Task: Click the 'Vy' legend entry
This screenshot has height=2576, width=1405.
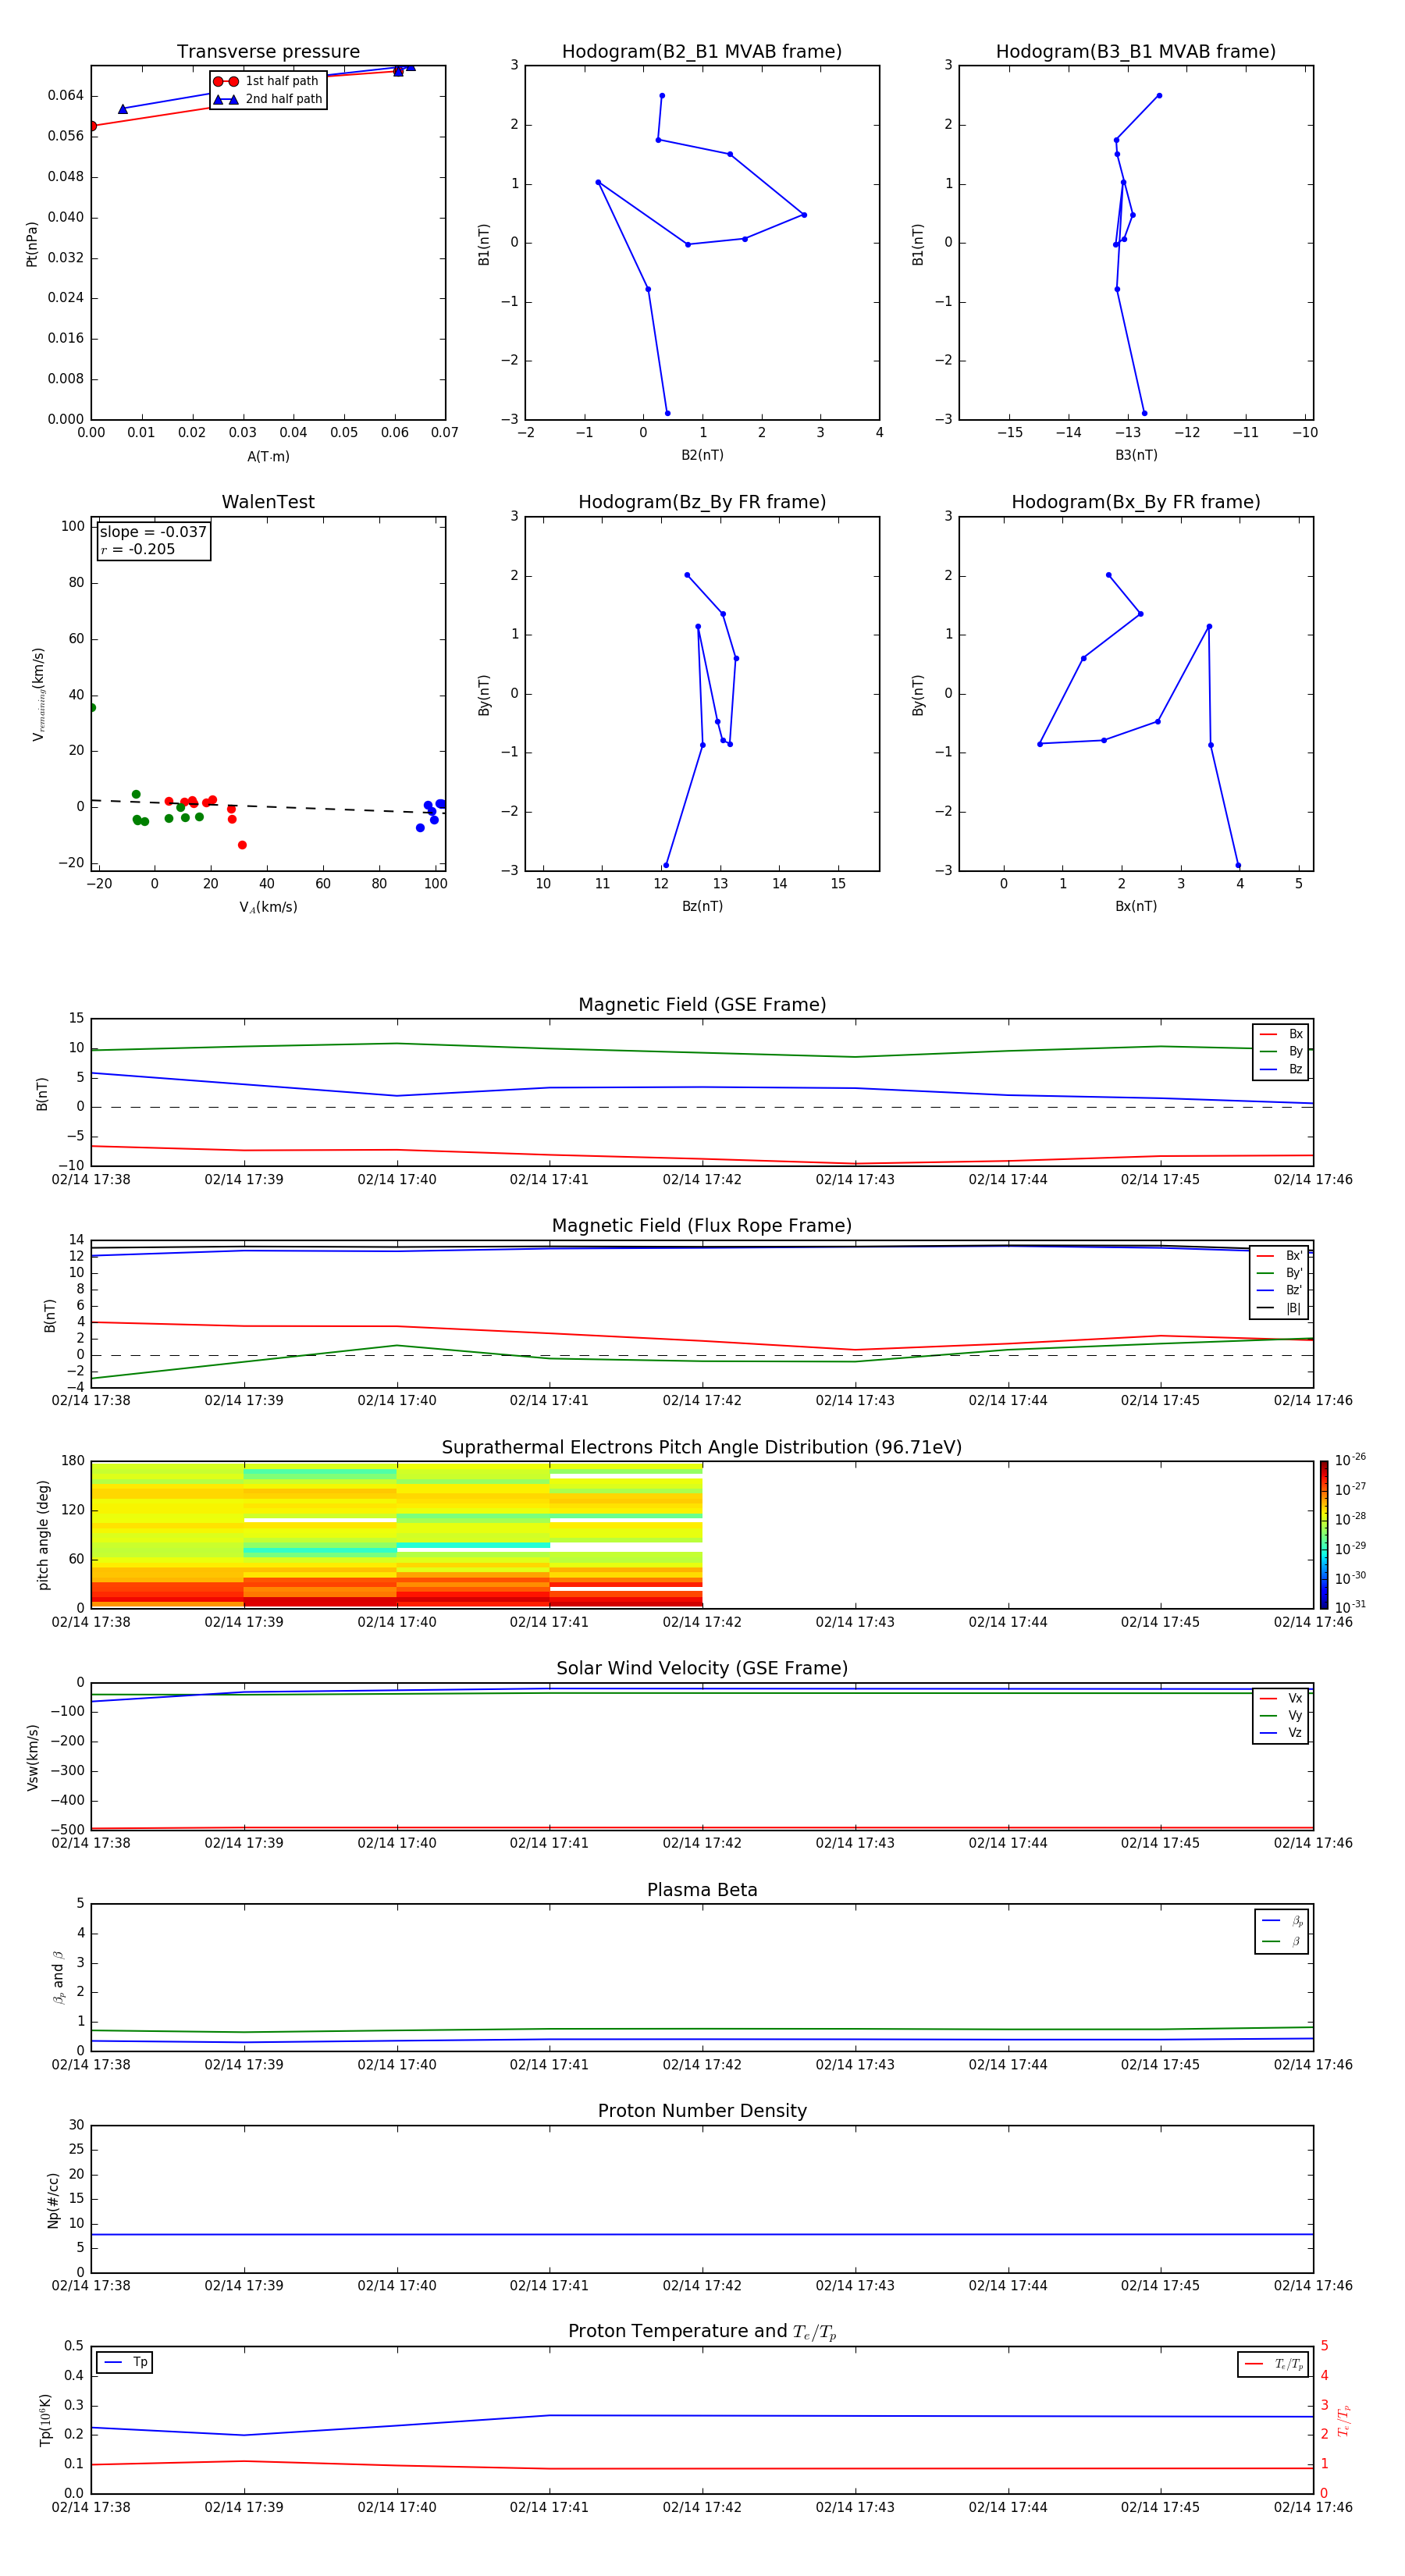Action: pyautogui.click(x=1281, y=1715)
